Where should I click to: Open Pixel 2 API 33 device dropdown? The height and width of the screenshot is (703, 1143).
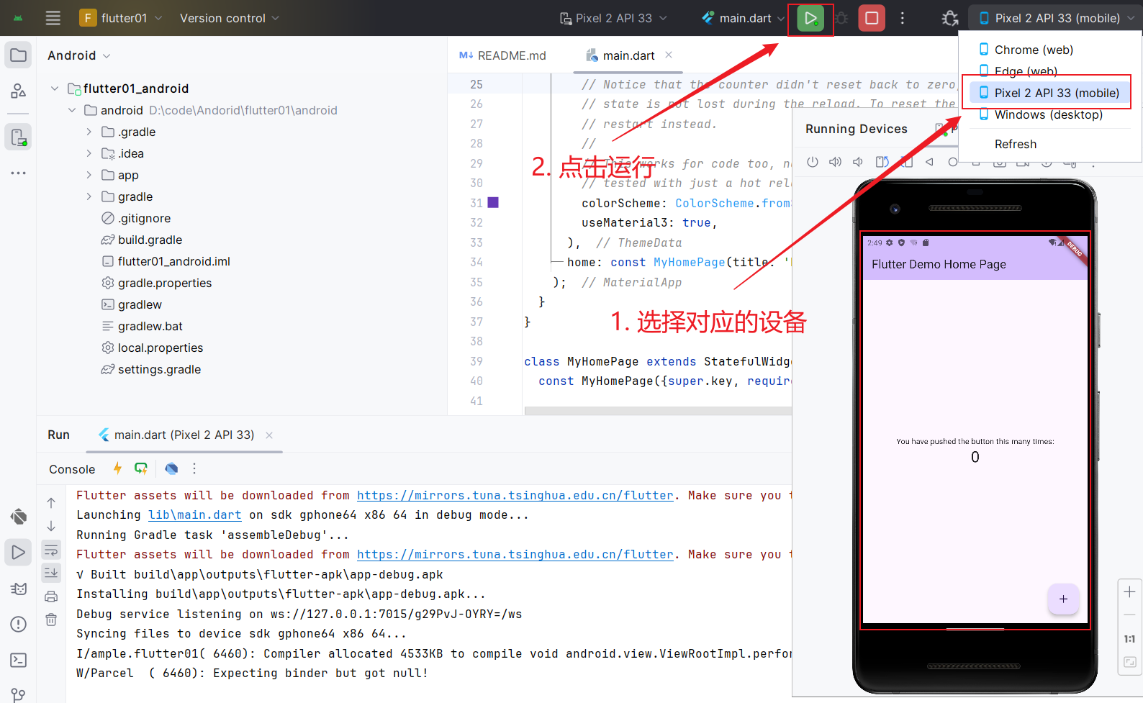point(613,18)
